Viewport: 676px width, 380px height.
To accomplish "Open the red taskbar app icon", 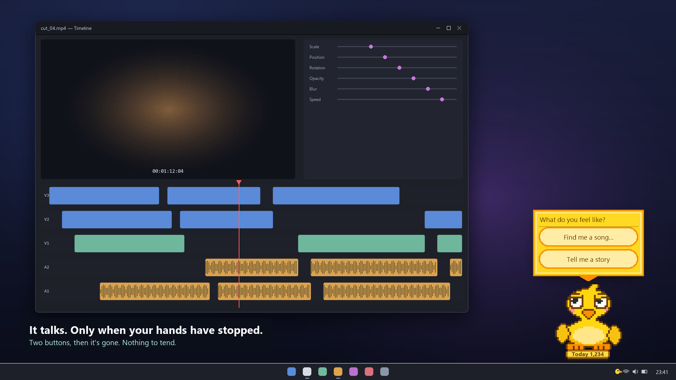I will click(369, 372).
